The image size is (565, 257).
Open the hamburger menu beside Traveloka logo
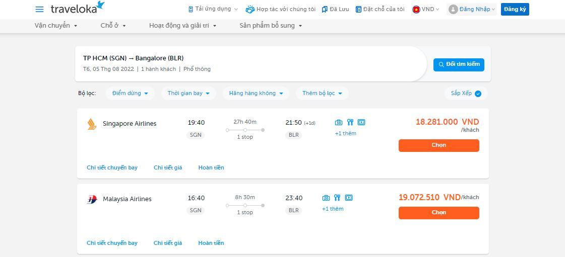[x=40, y=10]
